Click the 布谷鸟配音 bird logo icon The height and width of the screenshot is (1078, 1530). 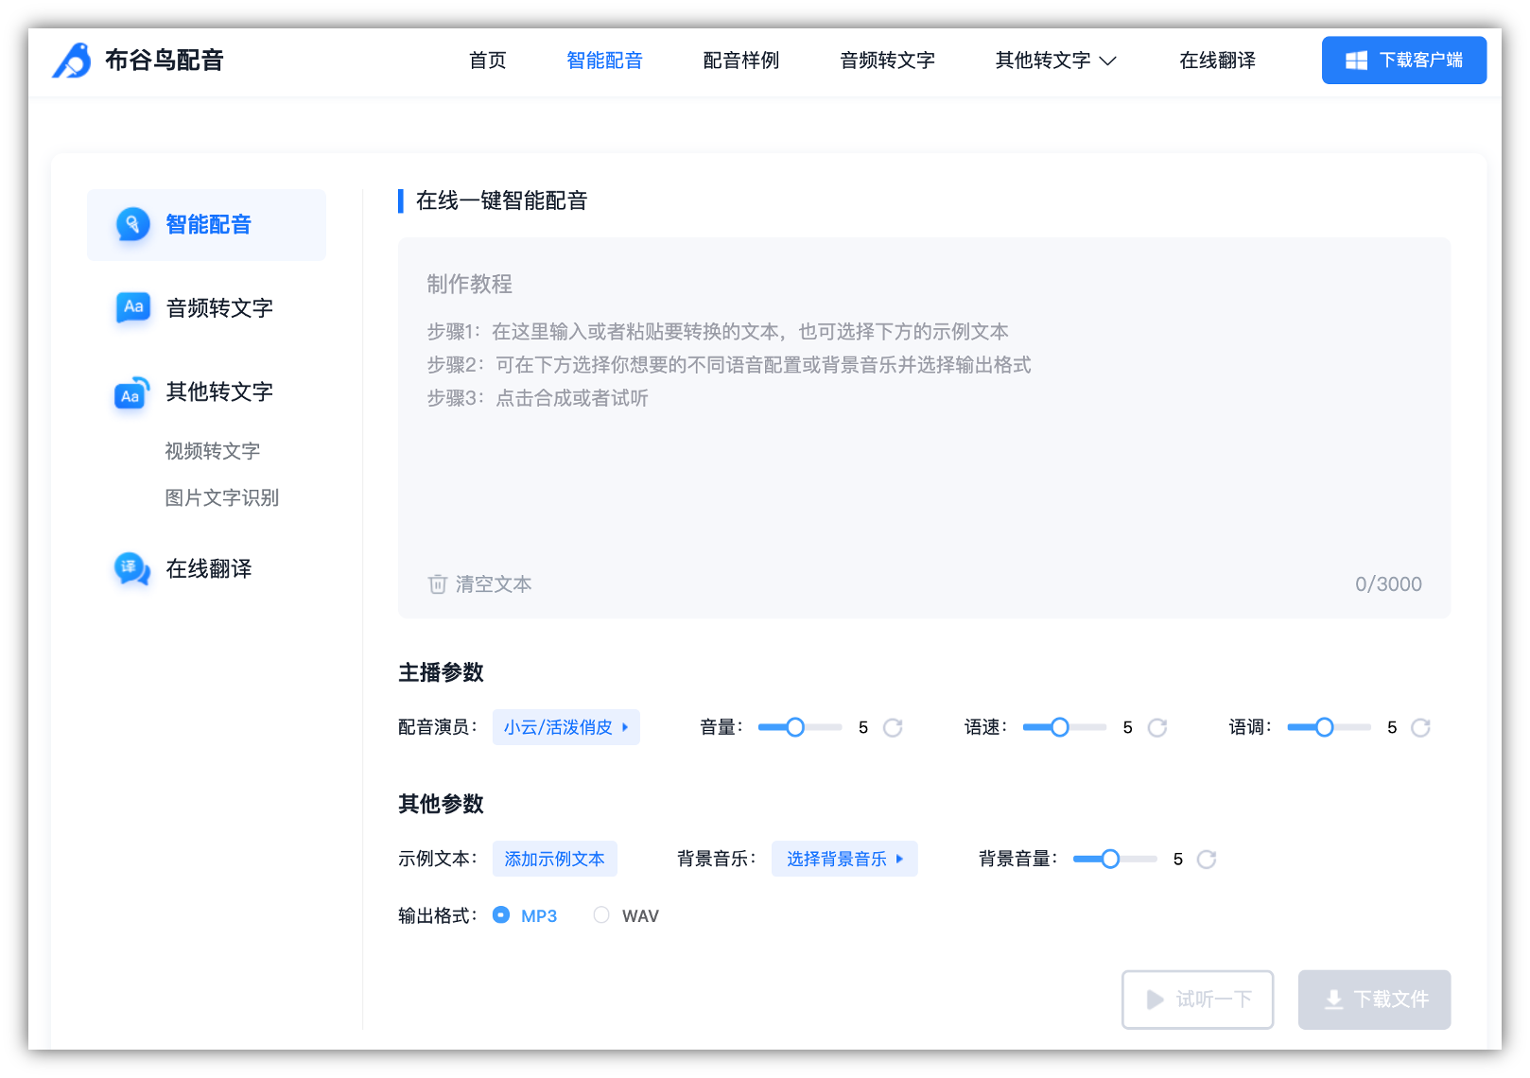click(72, 61)
